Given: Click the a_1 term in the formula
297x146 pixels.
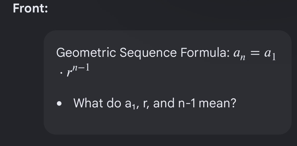Looking at the screenshot, I should [270, 54].
